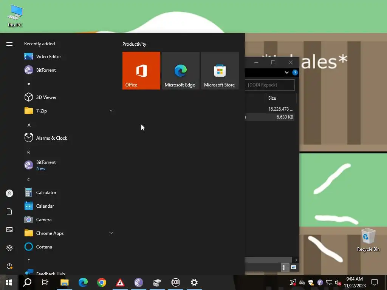Open the notification center icon
The image size is (387, 290).
tap(375, 282)
